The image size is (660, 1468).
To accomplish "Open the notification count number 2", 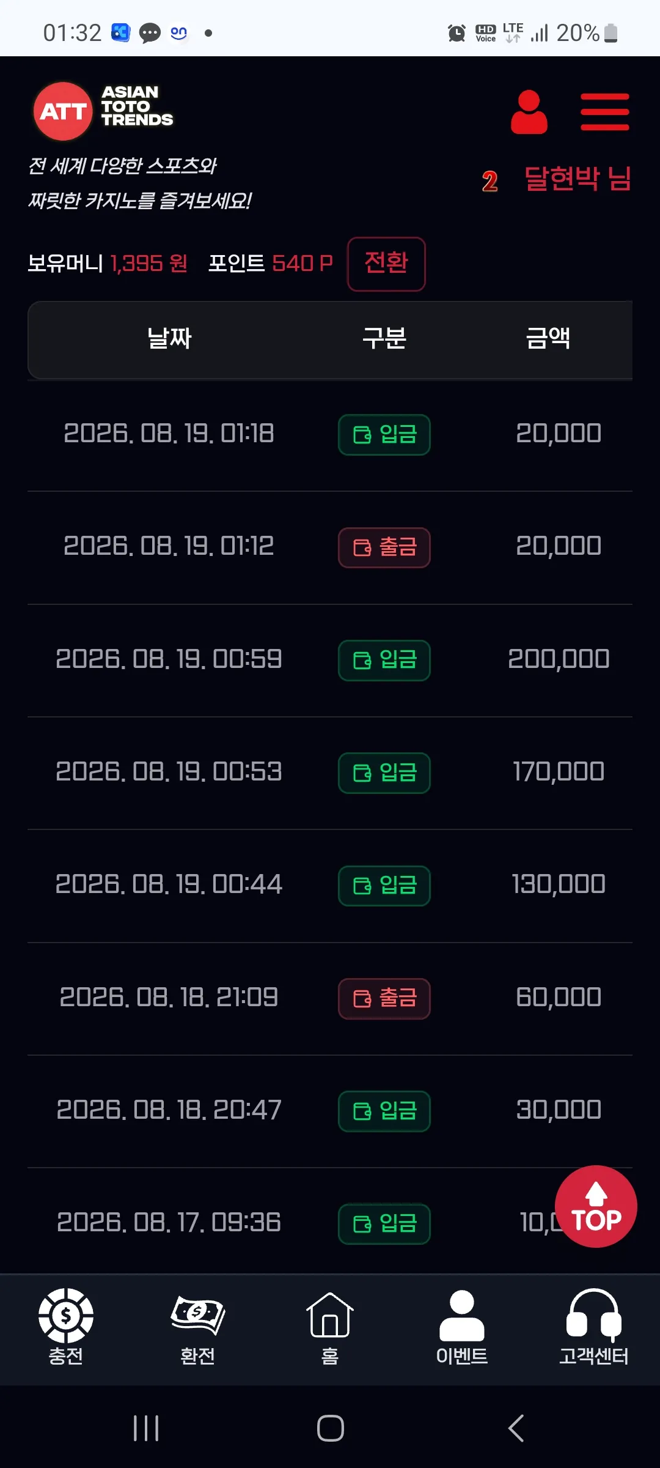I will point(490,182).
